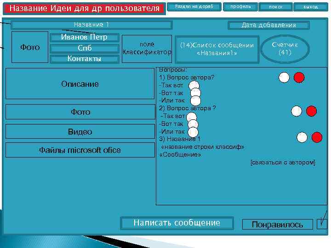Click the Дата добавления field
Screen dimensions: 331x248
268,25
